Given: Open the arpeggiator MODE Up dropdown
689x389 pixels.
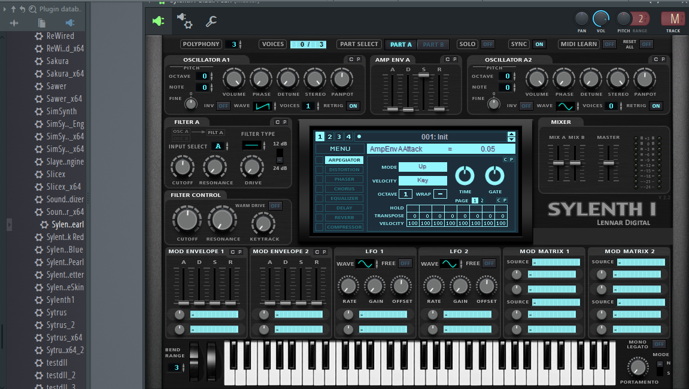Looking at the screenshot, I should (422, 166).
